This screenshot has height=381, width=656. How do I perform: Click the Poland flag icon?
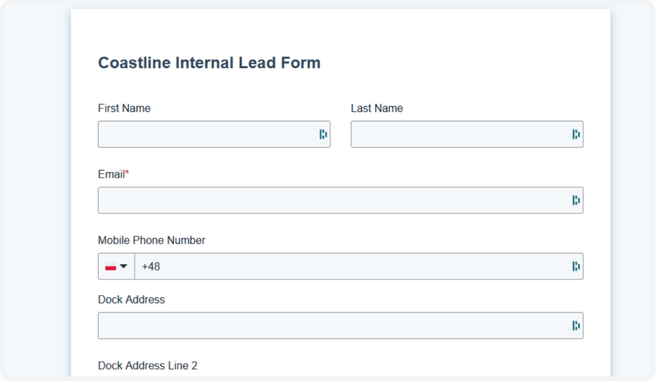click(111, 267)
